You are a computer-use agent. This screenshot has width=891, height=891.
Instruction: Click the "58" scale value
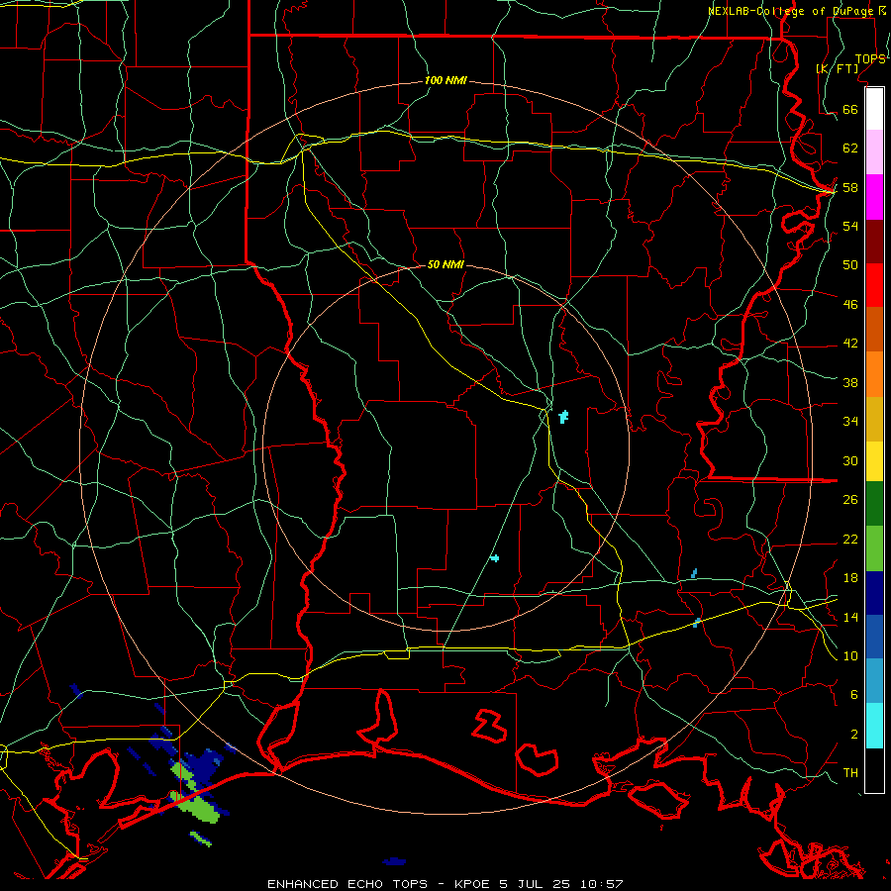pos(850,187)
